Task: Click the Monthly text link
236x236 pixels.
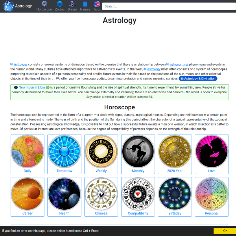Action: pyautogui.click(x=138, y=171)
